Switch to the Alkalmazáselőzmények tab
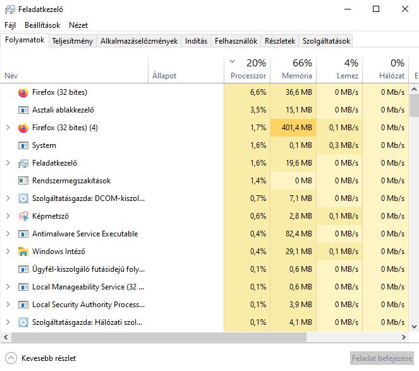This screenshot has height=371, width=419. coord(139,41)
